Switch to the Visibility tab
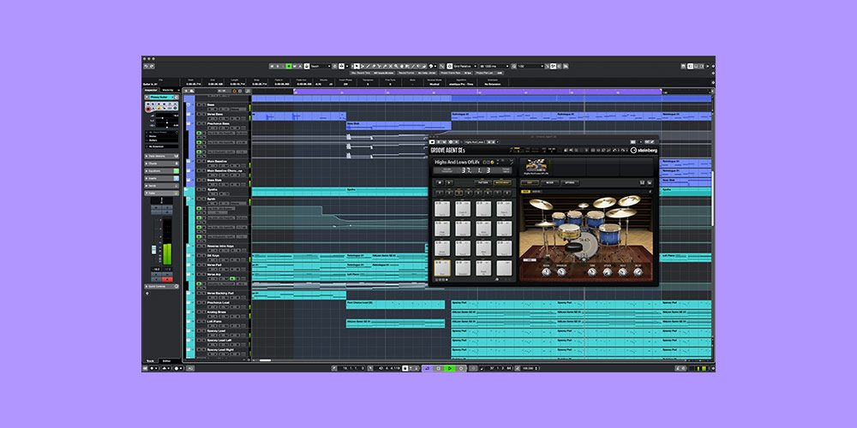 (x=168, y=90)
